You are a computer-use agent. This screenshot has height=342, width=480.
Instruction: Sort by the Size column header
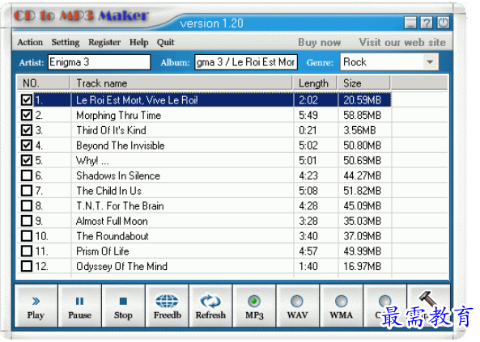[x=363, y=83]
